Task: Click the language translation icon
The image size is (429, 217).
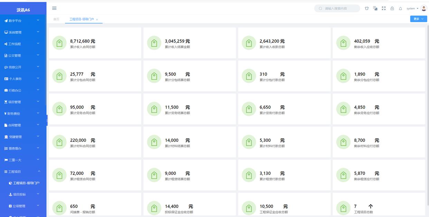Action: (x=375, y=9)
